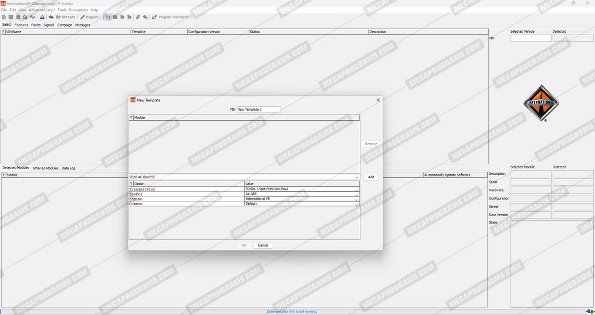This screenshot has height=315, width=595.
Task: Open the Engine value dropdown showing International V8
Action: (x=357, y=199)
